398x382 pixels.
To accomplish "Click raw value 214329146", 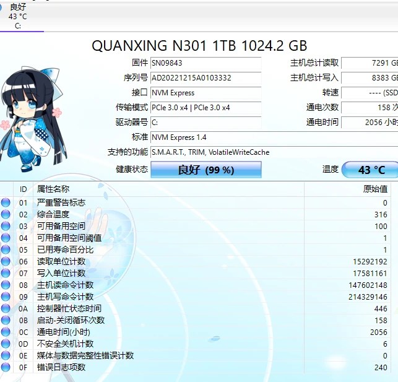I will tap(368, 297).
